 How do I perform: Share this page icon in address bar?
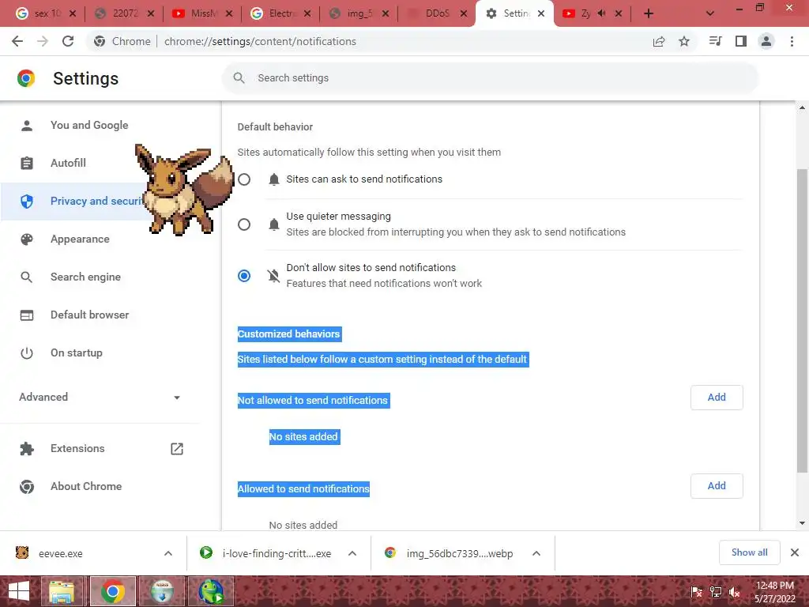(x=659, y=41)
